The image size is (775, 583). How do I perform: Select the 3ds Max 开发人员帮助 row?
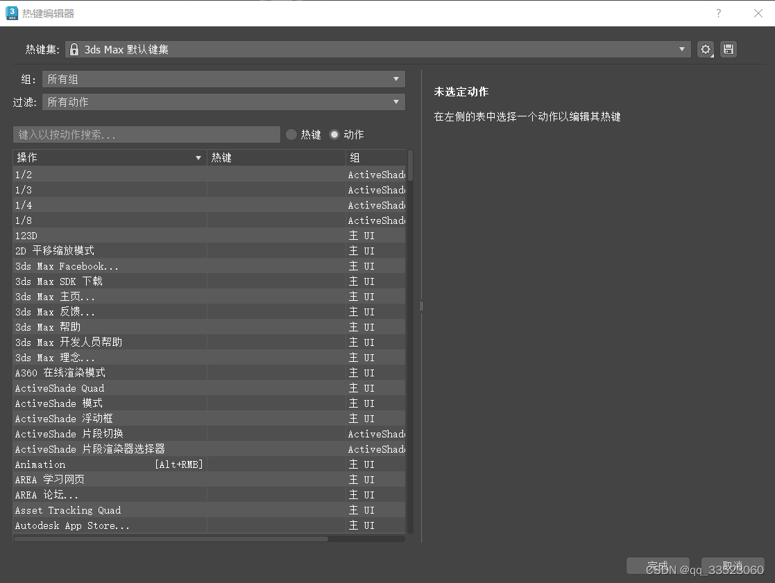pos(209,342)
